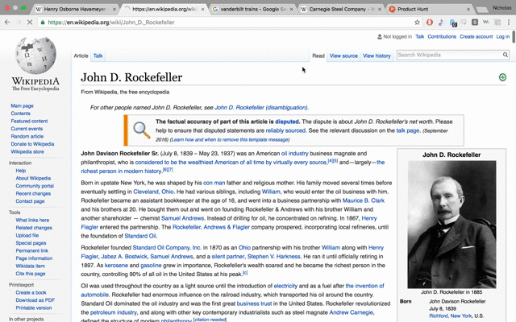
Task: Click Donate to Wikipedia
Action: click(32, 144)
